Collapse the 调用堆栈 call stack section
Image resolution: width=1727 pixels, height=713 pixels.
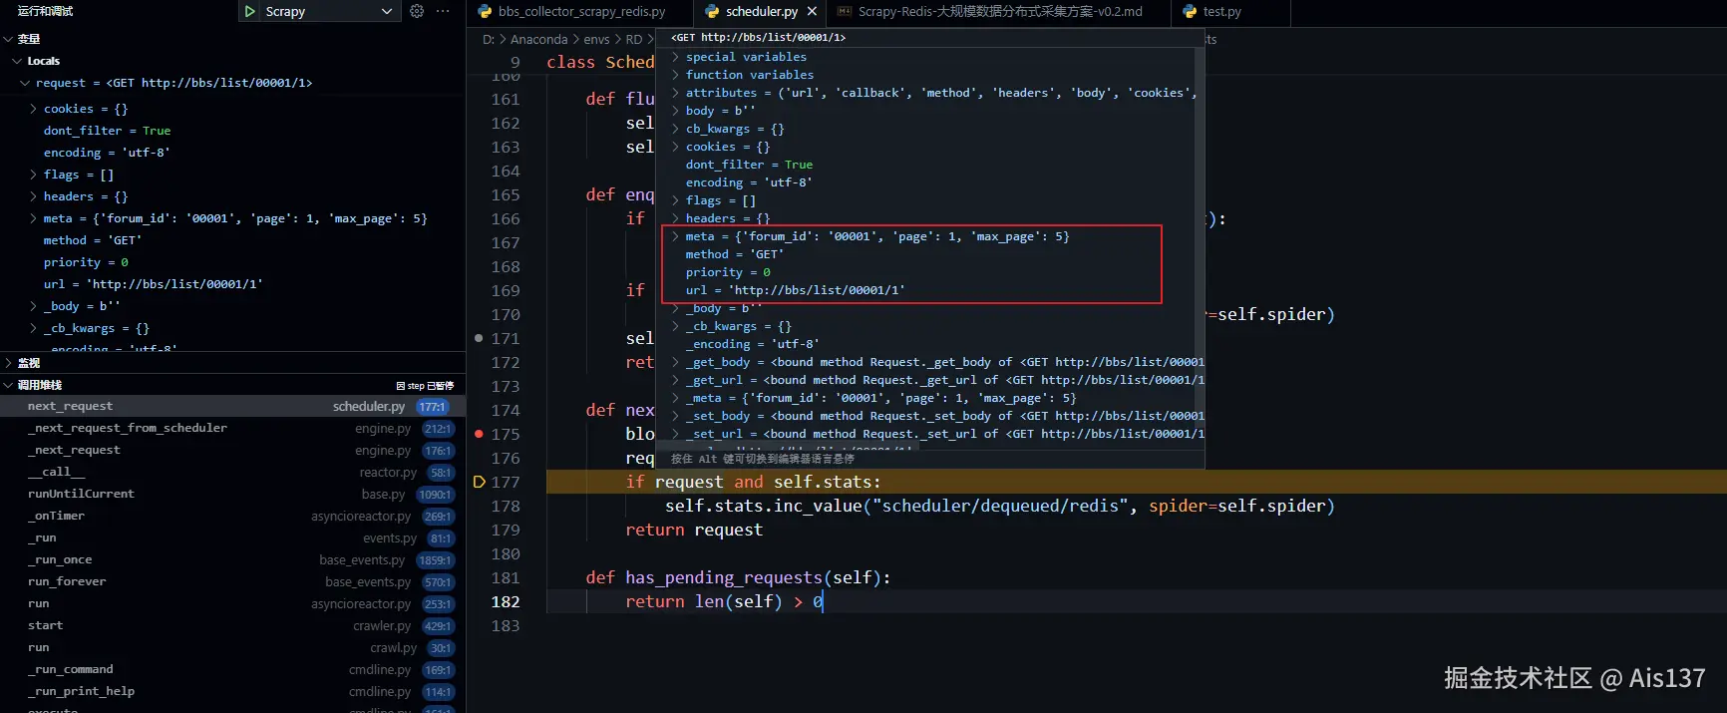click(8, 385)
